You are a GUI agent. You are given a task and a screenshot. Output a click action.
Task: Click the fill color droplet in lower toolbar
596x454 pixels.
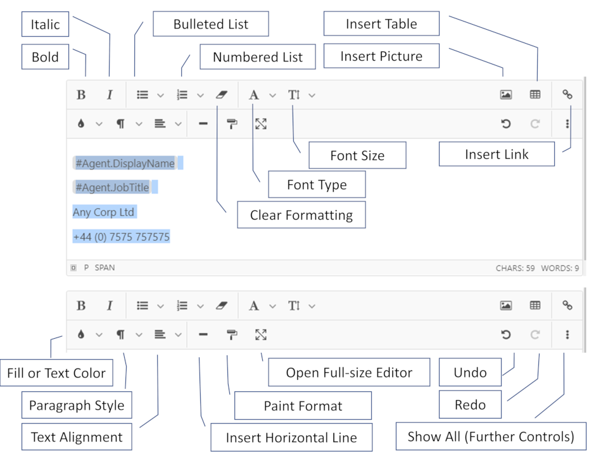click(x=81, y=334)
